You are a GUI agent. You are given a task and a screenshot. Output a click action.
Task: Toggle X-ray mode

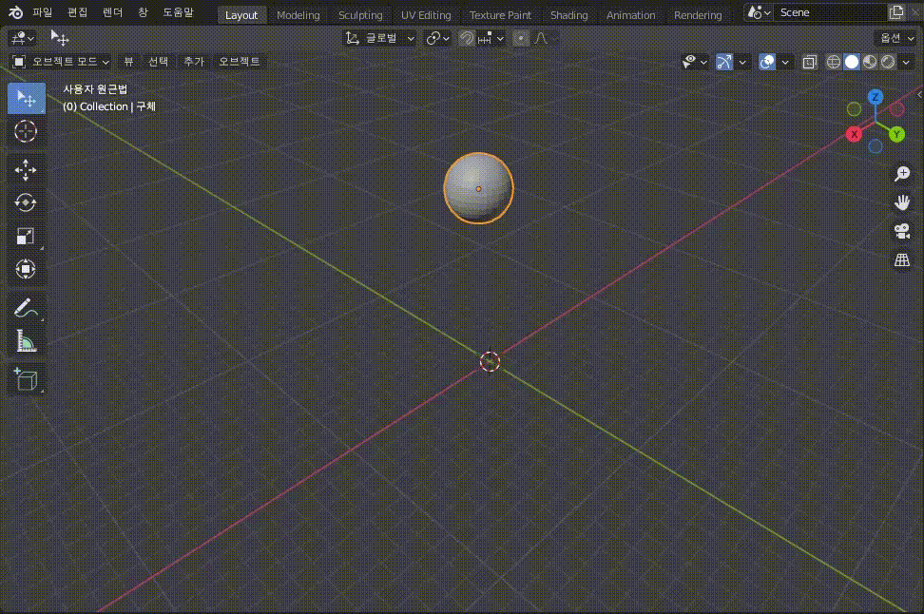coord(810,62)
